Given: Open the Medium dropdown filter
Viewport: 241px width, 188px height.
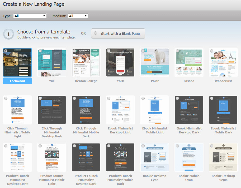Looking at the screenshot, I should pyautogui.click(x=78, y=16).
